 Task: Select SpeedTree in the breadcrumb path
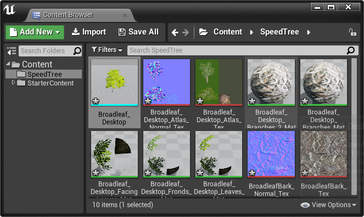(280, 32)
